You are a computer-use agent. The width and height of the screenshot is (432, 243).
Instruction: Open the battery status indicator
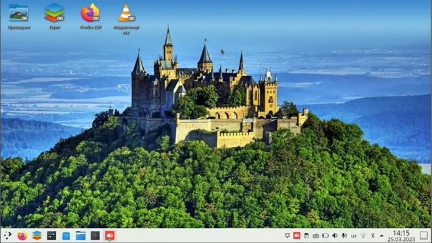point(325,236)
